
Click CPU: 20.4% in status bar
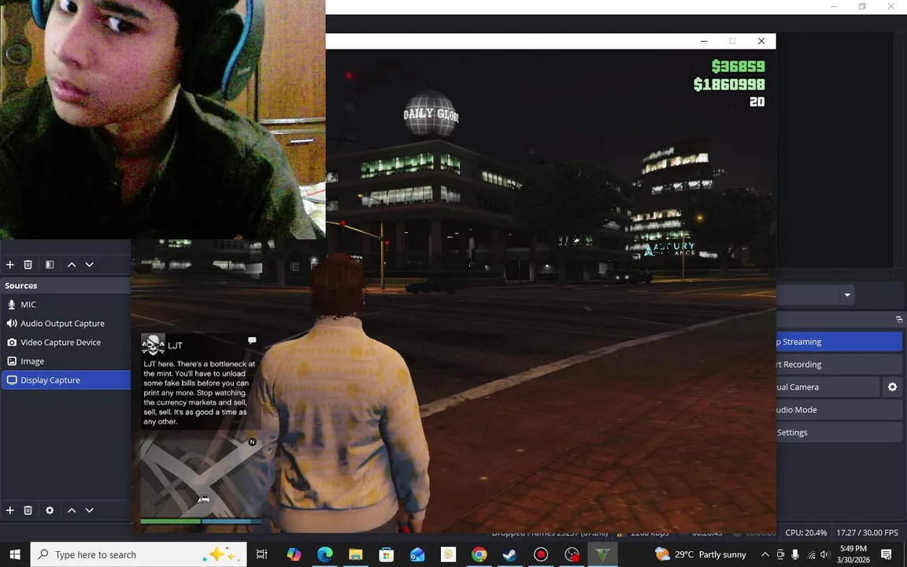pos(805,532)
